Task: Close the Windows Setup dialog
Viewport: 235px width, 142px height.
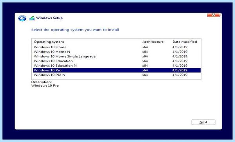Action: point(213,15)
